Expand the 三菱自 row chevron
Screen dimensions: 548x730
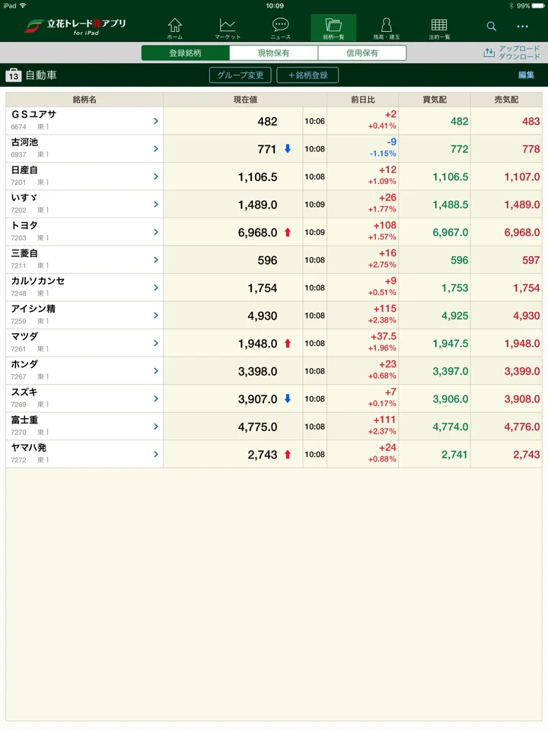(x=156, y=260)
